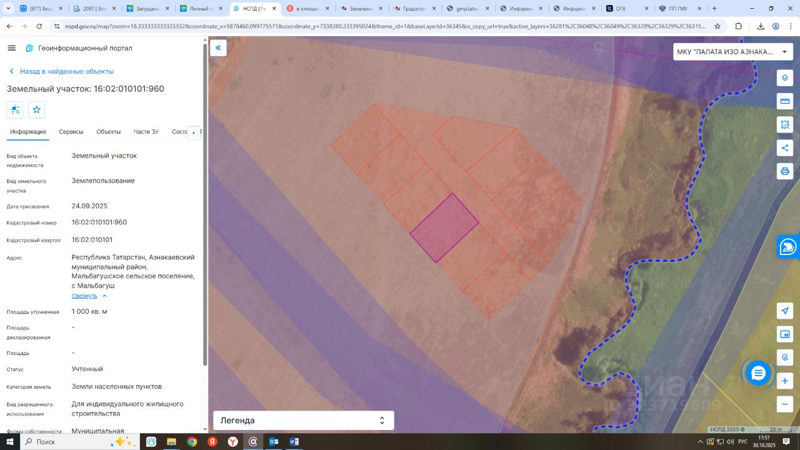Show hidden system tray icons
The image size is (800, 450).
pos(701,442)
